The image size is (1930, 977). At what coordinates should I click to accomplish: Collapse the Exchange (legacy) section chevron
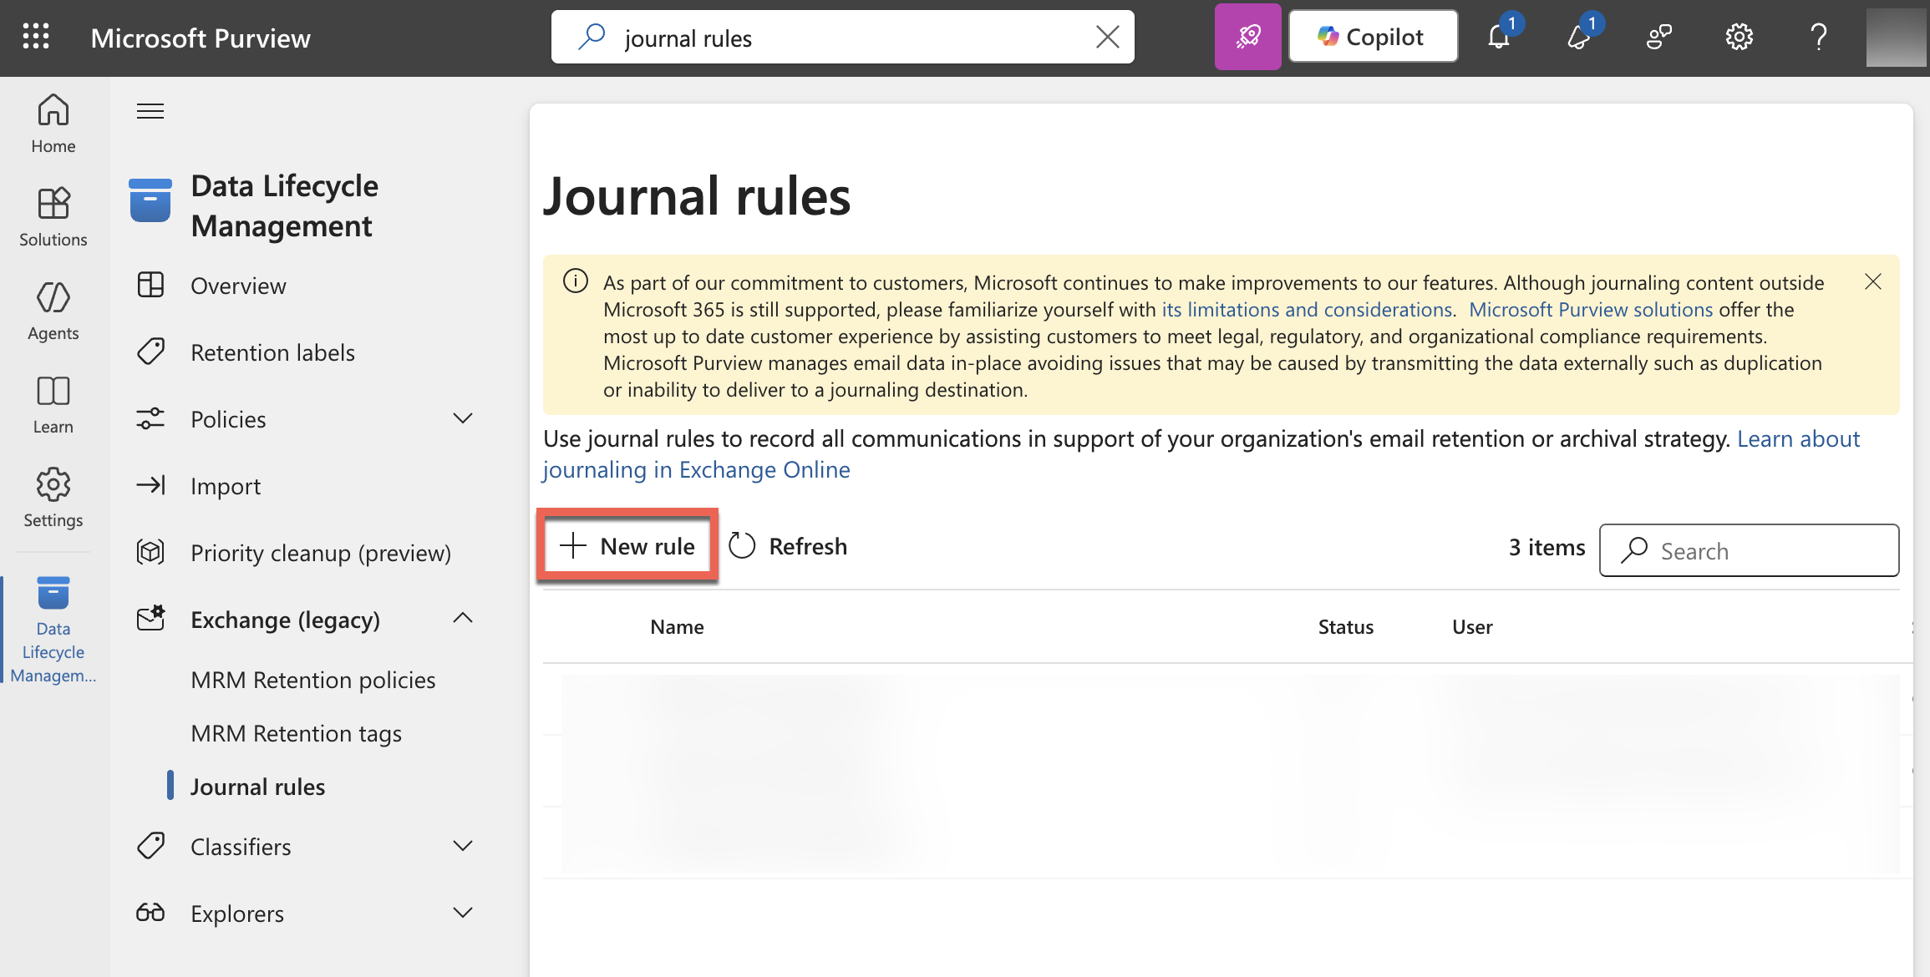click(x=463, y=619)
